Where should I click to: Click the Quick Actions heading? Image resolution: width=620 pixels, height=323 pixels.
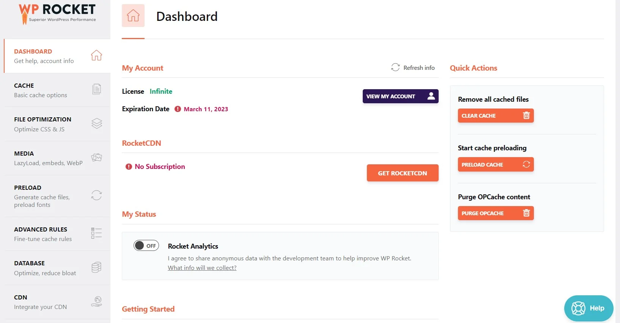[474, 68]
